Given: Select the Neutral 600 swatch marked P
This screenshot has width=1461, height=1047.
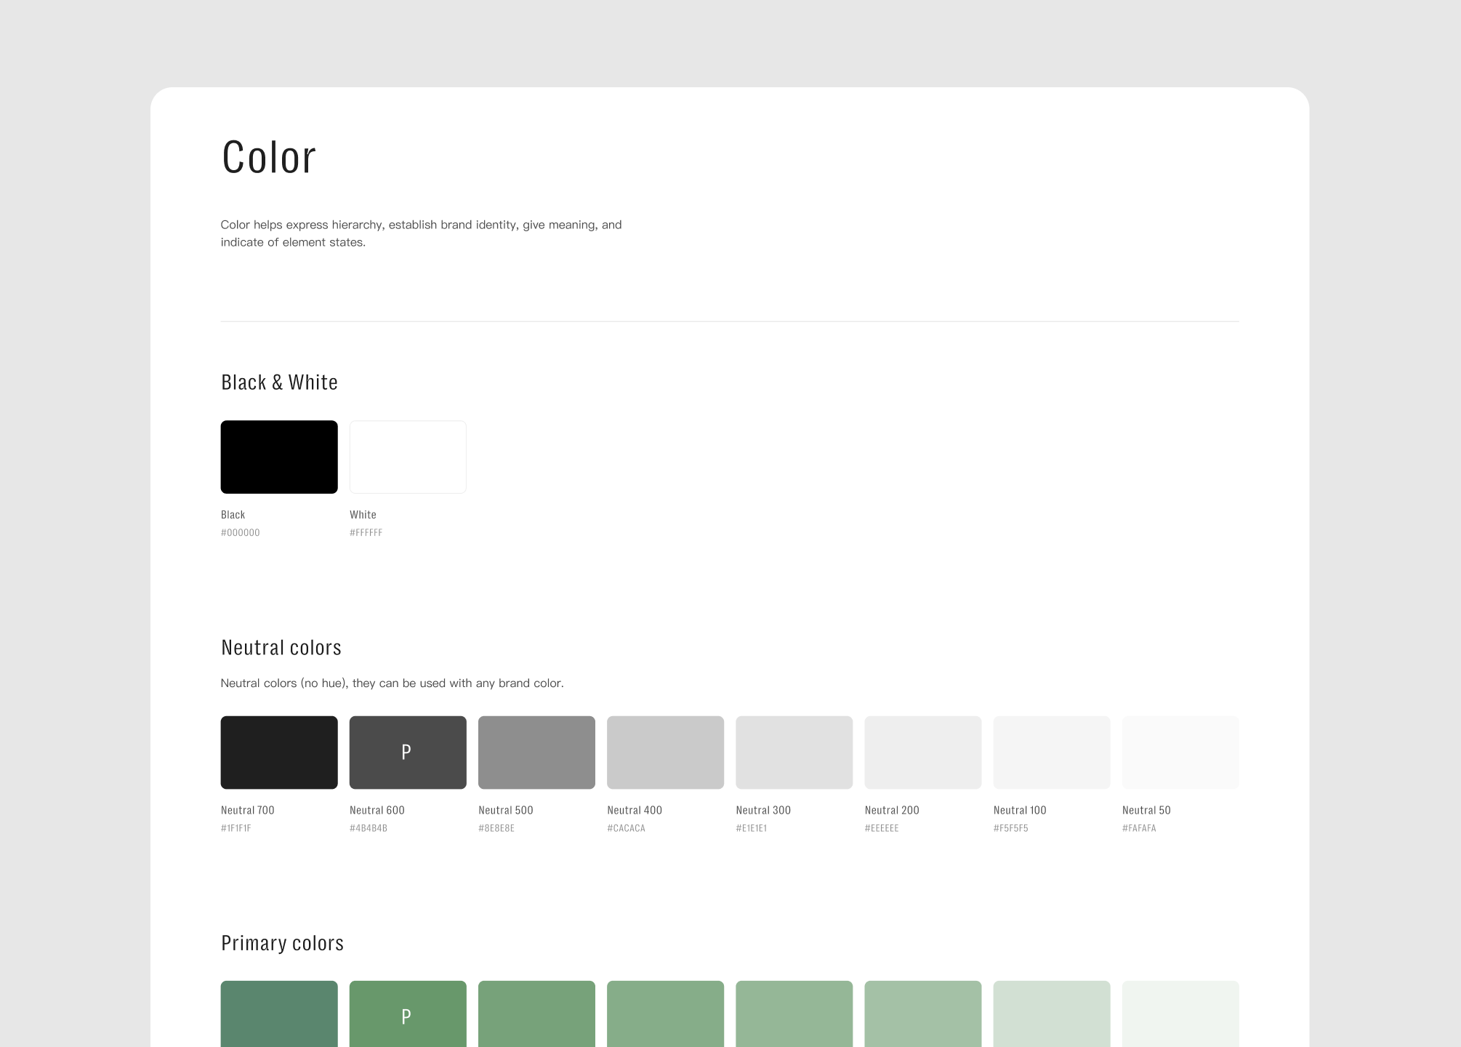Looking at the screenshot, I should 408,752.
